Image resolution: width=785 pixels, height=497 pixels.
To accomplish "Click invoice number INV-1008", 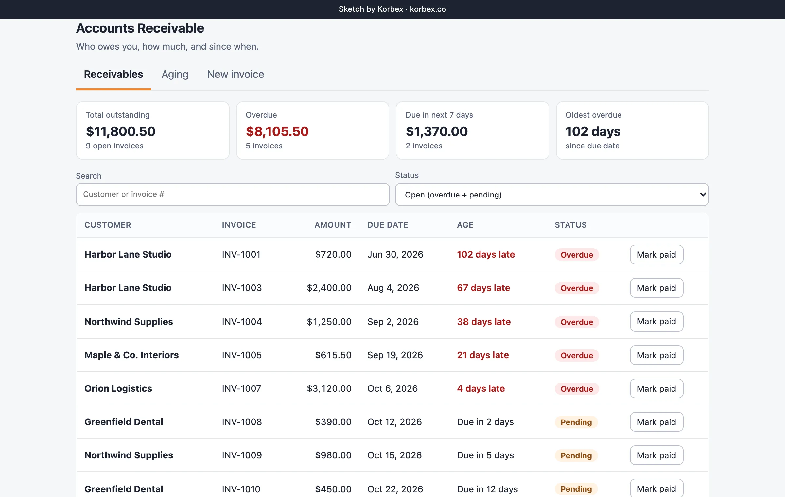I will click(242, 422).
